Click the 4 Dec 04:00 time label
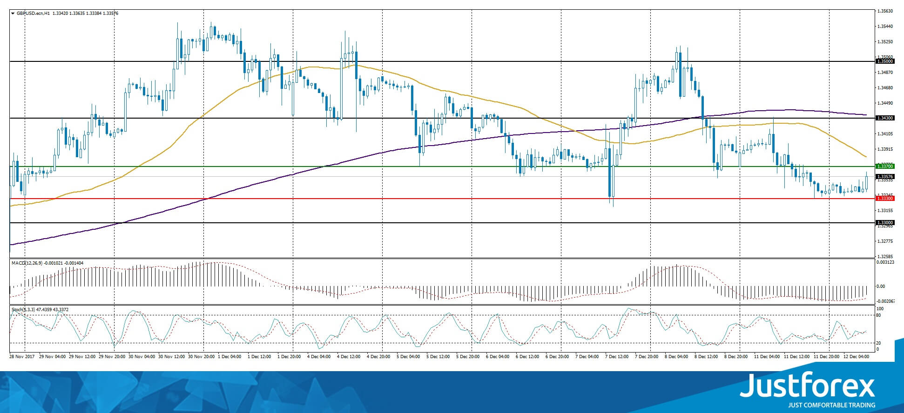Viewport: 904px width, 413px height. click(x=319, y=357)
